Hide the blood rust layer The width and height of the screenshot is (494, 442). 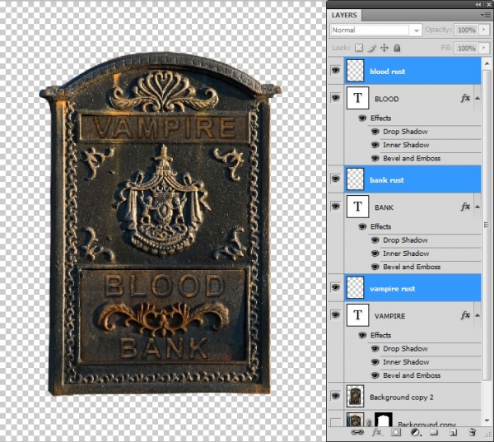point(336,70)
